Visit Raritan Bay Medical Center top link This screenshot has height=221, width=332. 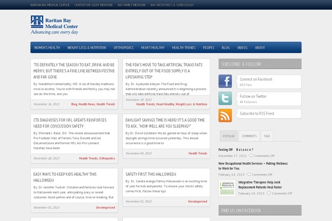click(x=50, y=5)
